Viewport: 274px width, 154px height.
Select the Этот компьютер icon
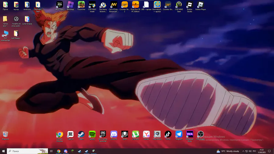point(5,36)
